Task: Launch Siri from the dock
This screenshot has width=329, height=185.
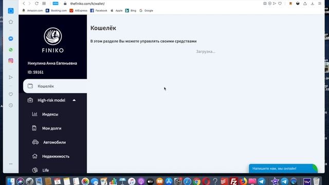Action: click(21, 181)
